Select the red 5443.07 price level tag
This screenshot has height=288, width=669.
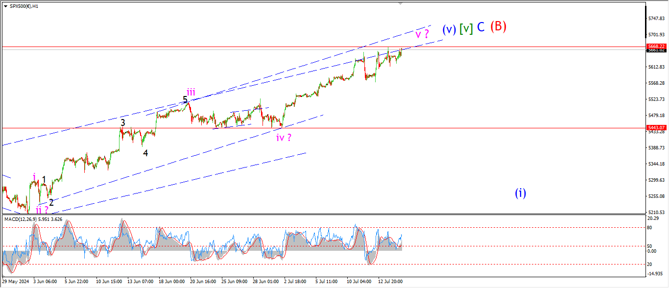[656, 128]
